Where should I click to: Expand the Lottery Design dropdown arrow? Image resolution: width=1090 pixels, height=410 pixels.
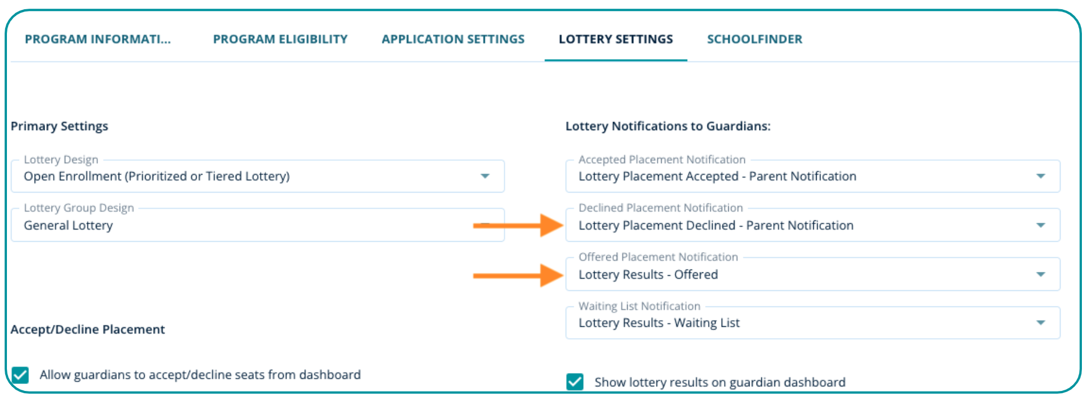pyautogui.click(x=485, y=176)
